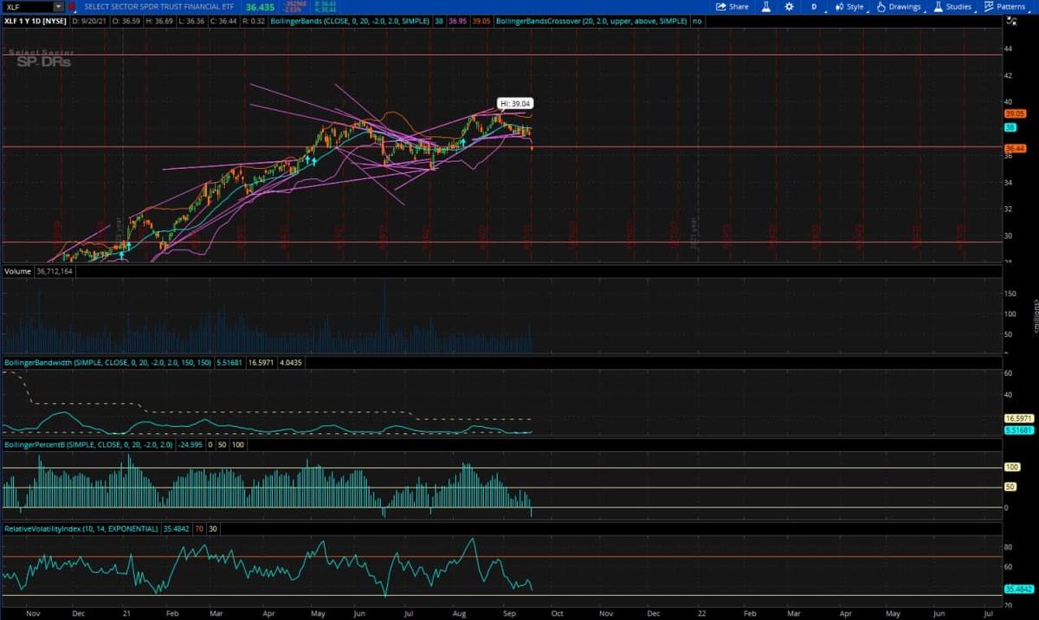This screenshot has width=1039, height=620.
Task: Click the 42 price level on axis
Action: [x=1009, y=75]
